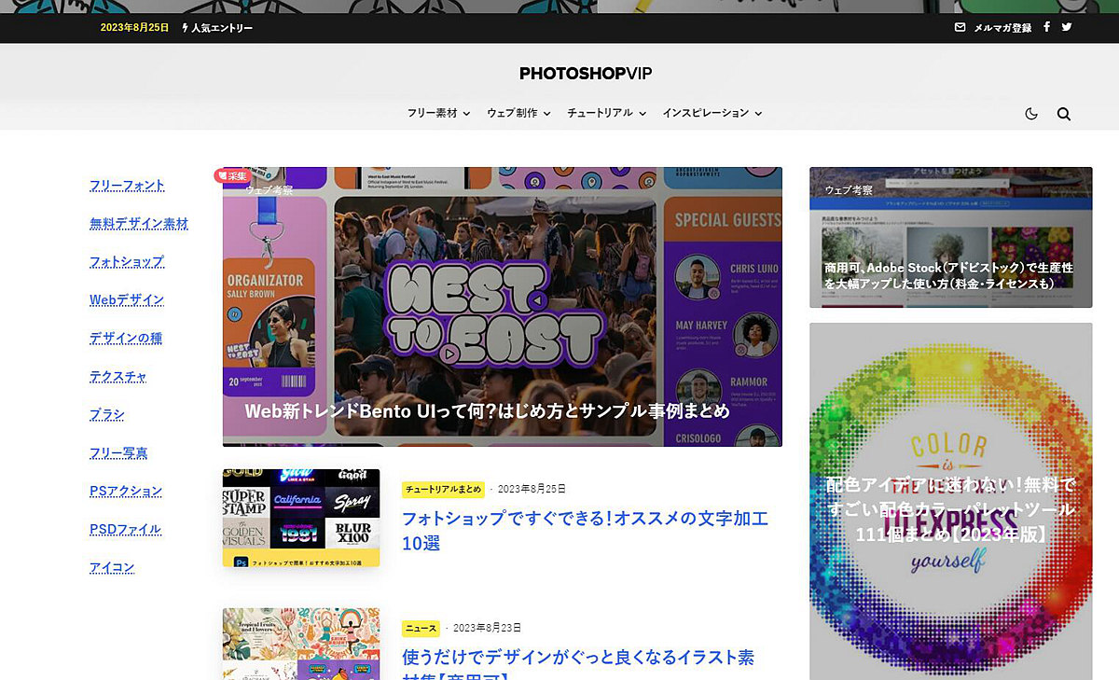Open the Twitter icon in top bar

1067,27
